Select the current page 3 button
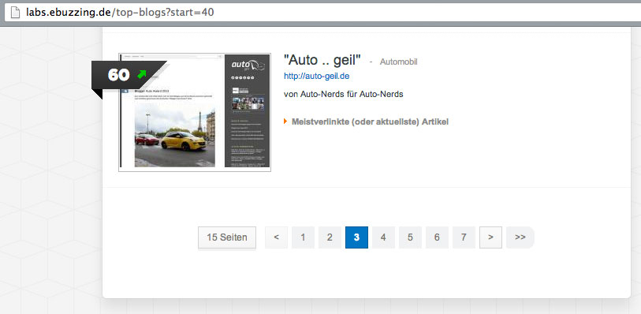The image size is (641, 314). 356,237
